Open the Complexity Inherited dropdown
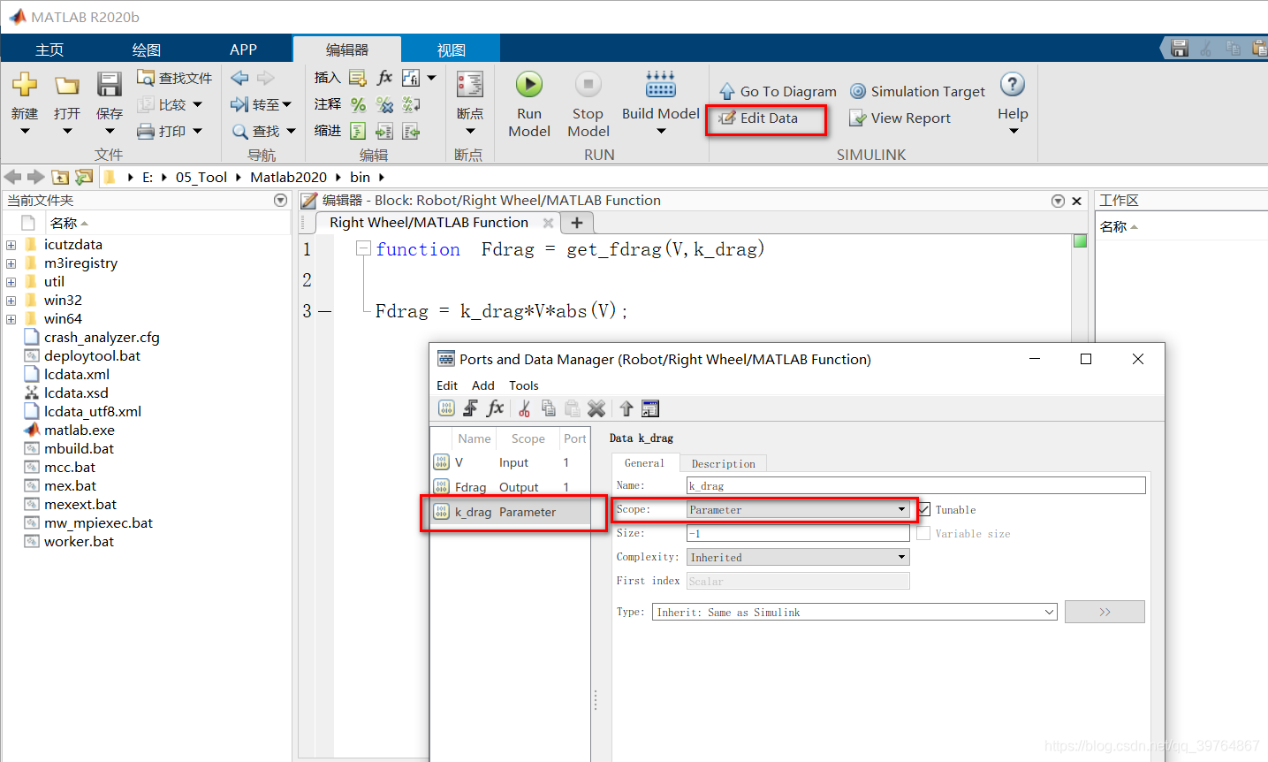The image size is (1268, 762). coord(798,557)
